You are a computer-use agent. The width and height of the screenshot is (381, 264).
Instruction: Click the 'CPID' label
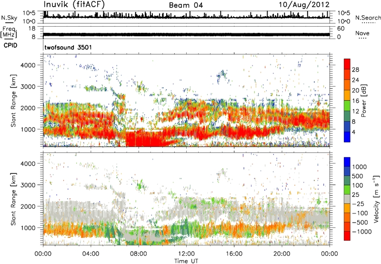coord(10,45)
